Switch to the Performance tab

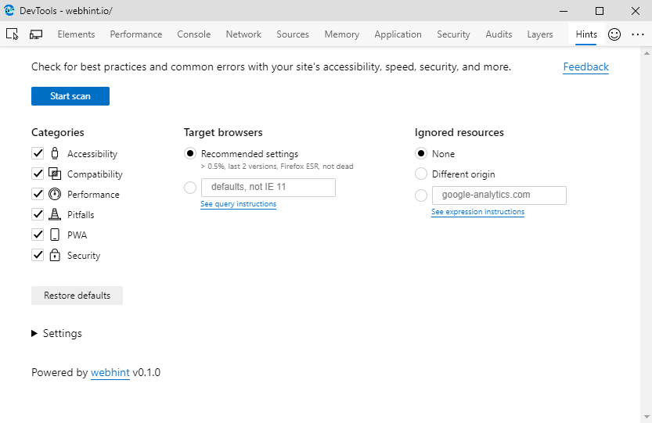[x=136, y=34]
